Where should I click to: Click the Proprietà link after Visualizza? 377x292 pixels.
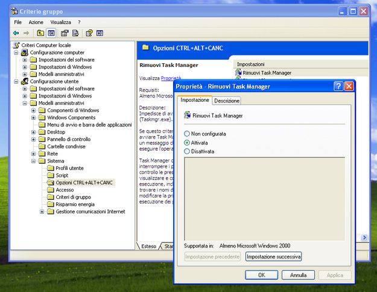point(171,78)
